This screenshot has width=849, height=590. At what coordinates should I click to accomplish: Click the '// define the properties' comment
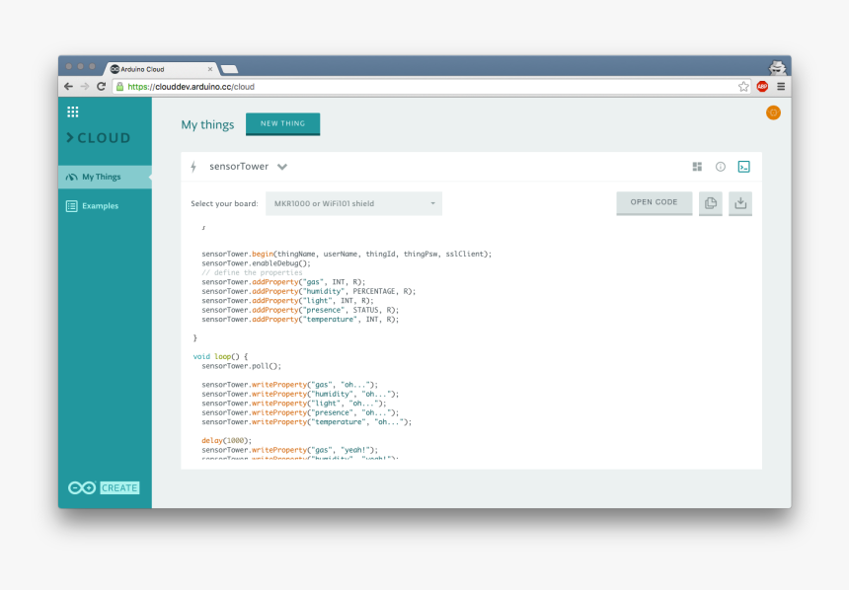[253, 273]
